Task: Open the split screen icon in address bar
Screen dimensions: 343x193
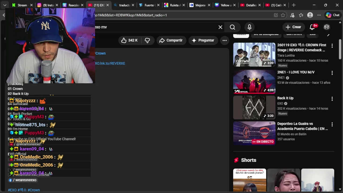Action: point(276,15)
